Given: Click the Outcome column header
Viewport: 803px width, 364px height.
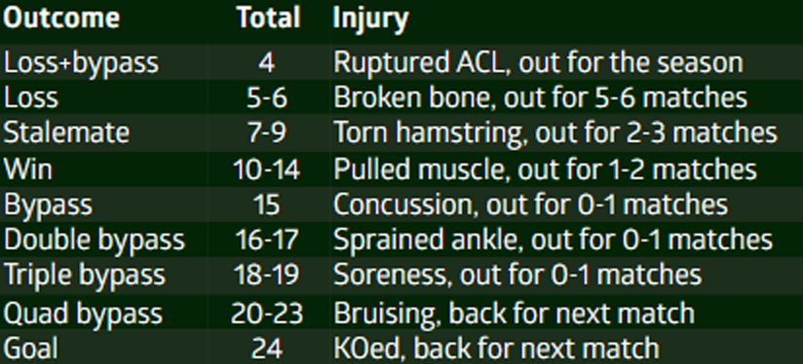Looking at the screenshot, I should point(61,18).
